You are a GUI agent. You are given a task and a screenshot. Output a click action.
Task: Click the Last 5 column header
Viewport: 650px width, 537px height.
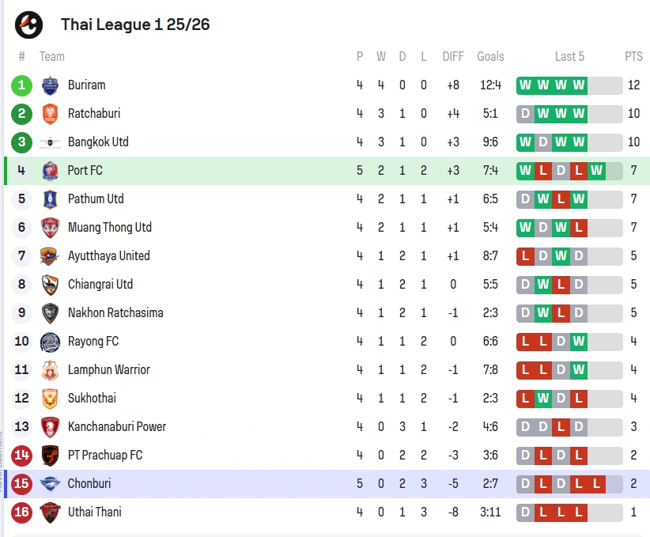[x=569, y=56]
